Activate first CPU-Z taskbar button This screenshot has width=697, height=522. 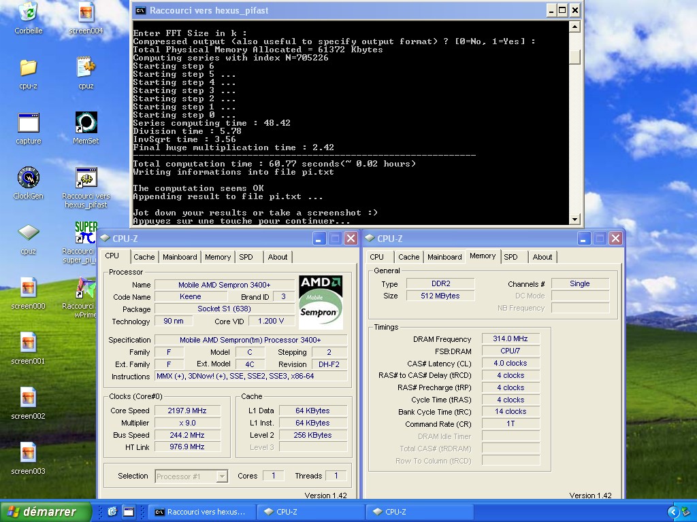(x=311, y=512)
